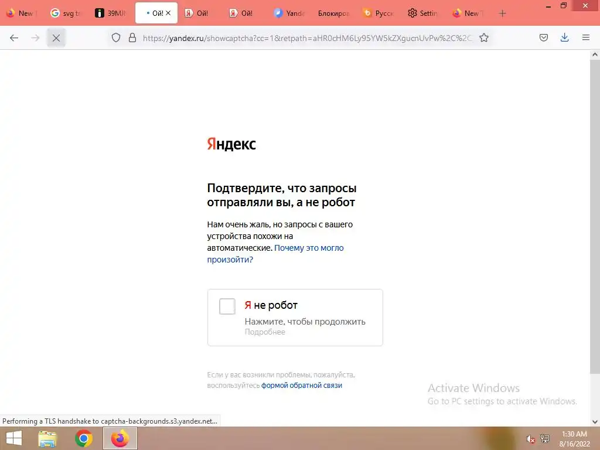Screen dimensions: 600x450
Task: Switch to the 'Yande' tab
Action: (x=290, y=13)
